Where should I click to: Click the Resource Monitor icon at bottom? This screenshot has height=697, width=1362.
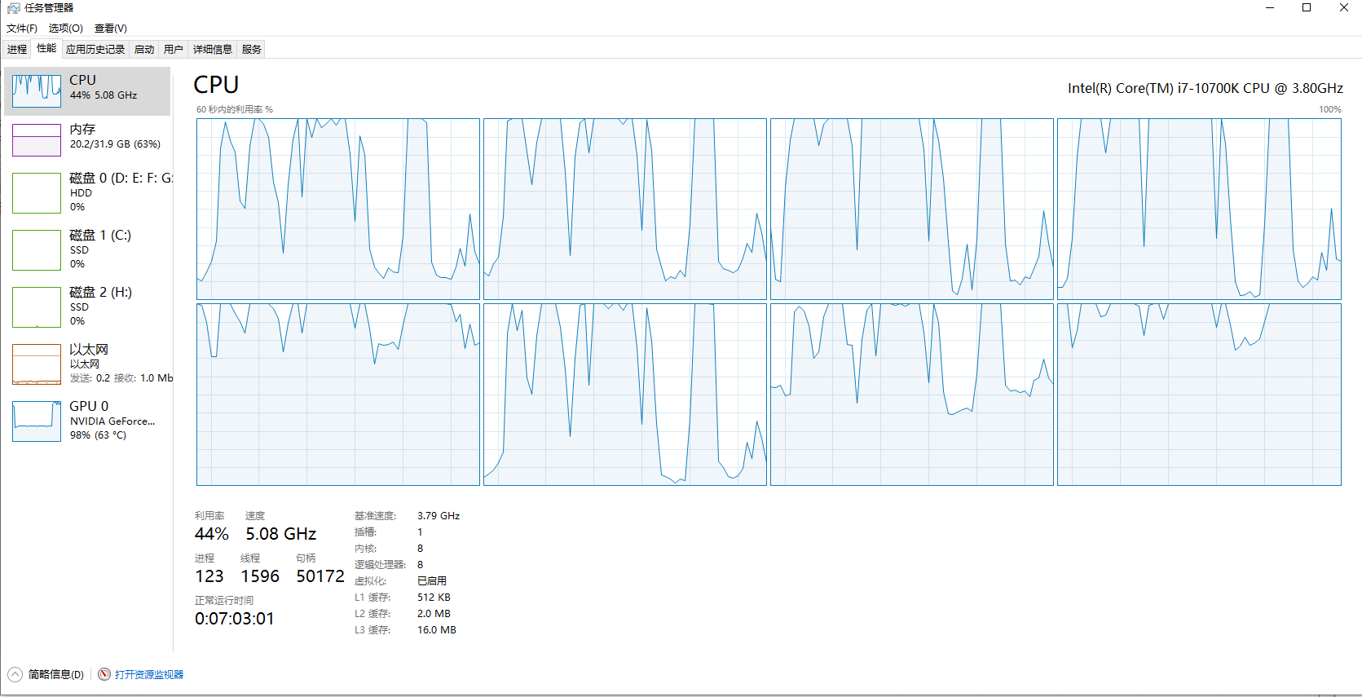104,674
